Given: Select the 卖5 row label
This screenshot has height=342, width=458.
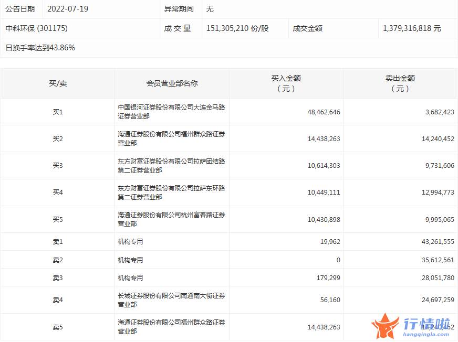Looking at the screenshot, I should click(58, 327).
